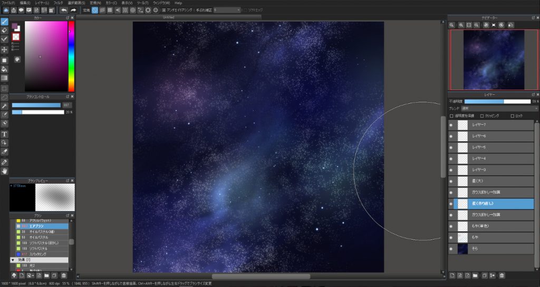Toggle the クリッピング checkbox

(481, 116)
